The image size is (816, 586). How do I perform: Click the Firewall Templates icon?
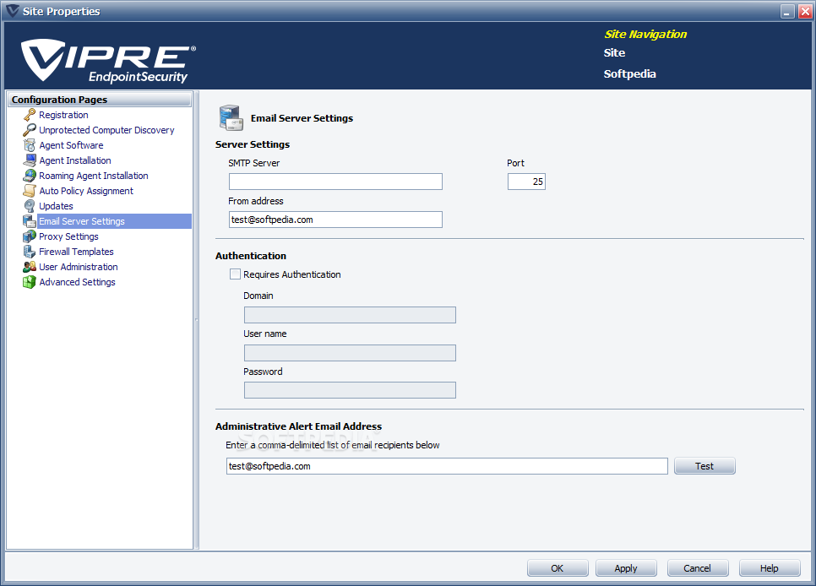[30, 252]
